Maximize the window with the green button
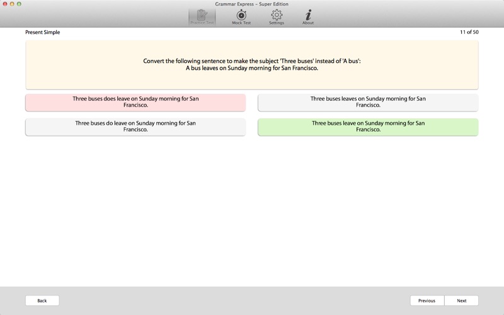504x315 pixels. 20,4
